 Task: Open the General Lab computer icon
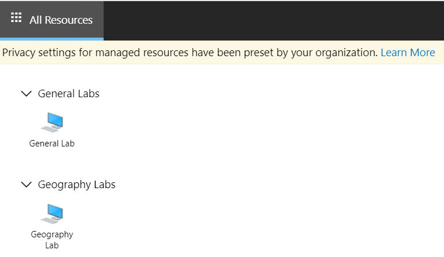(x=52, y=123)
